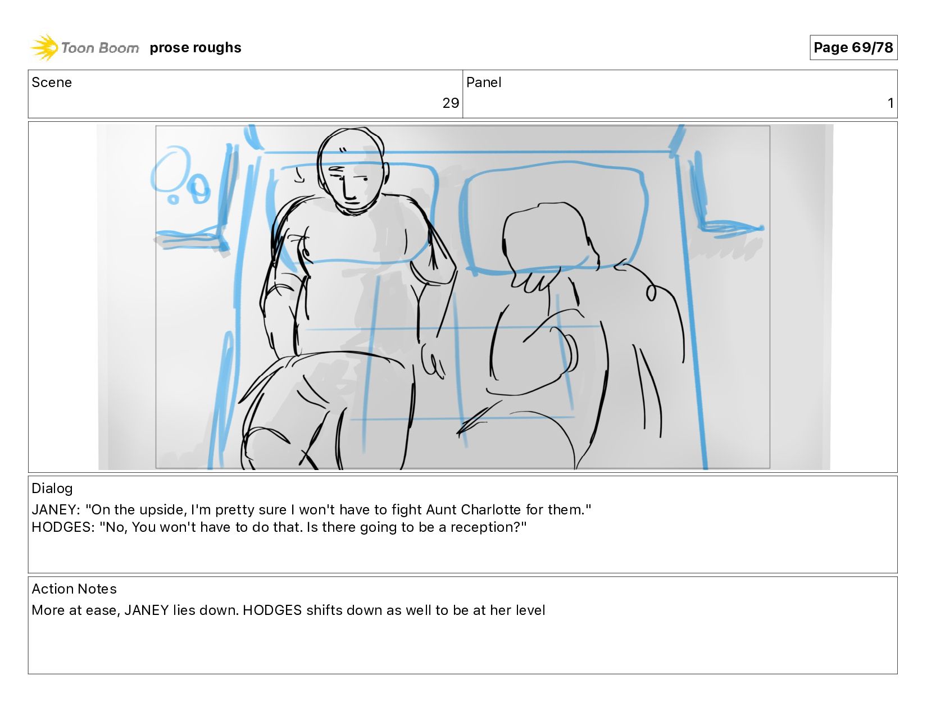Click Janey's dialog line about Aunt Charlotte
This screenshot has width=927, height=716.
(311, 510)
